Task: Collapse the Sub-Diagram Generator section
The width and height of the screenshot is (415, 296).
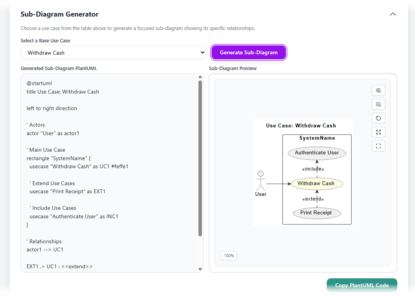Action: coord(393,13)
